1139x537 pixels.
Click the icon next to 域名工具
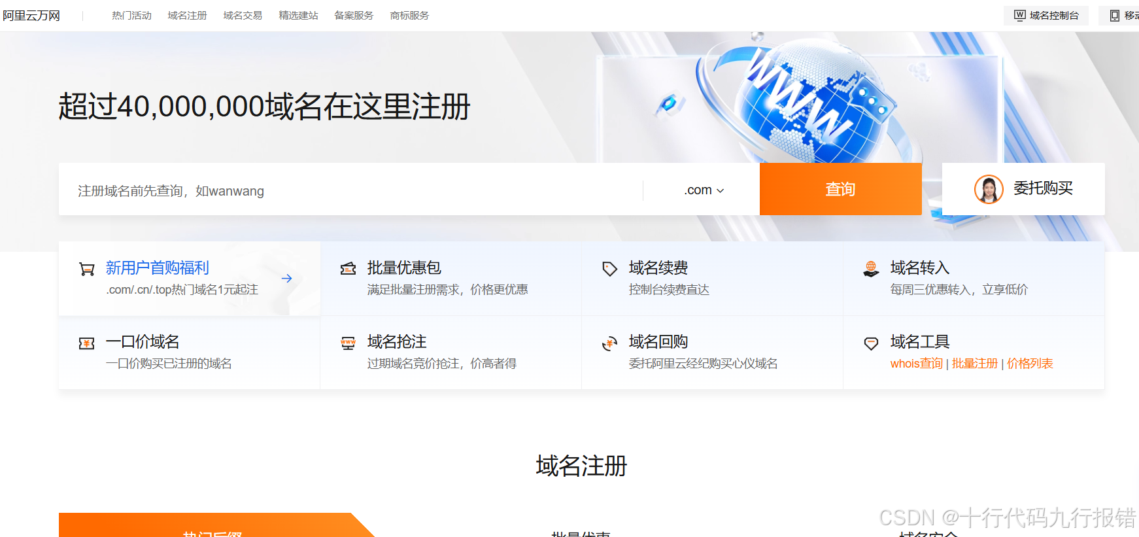871,343
